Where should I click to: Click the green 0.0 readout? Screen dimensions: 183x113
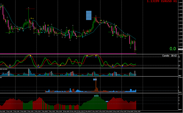[173, 49]
